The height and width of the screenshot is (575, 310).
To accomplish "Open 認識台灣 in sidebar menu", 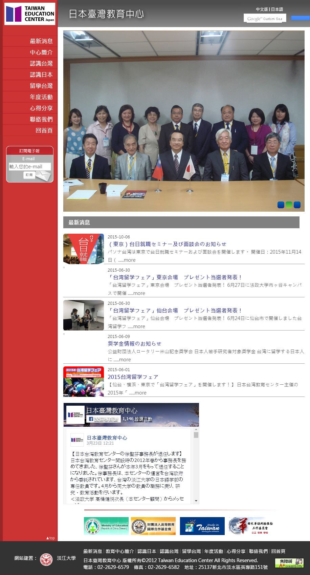I will pyautogui.click(x=41, y=63).
